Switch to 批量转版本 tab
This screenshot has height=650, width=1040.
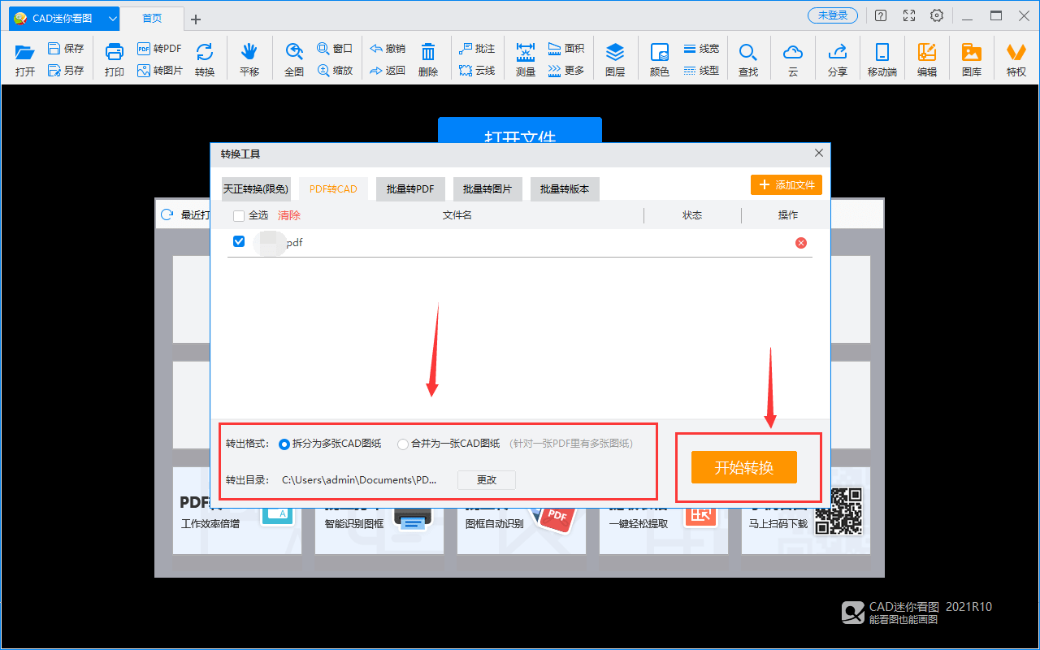[565, 188]
